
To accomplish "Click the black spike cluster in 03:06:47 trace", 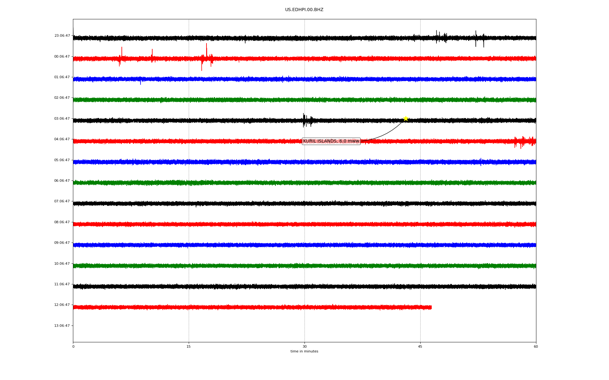I will tap(307, 120).
